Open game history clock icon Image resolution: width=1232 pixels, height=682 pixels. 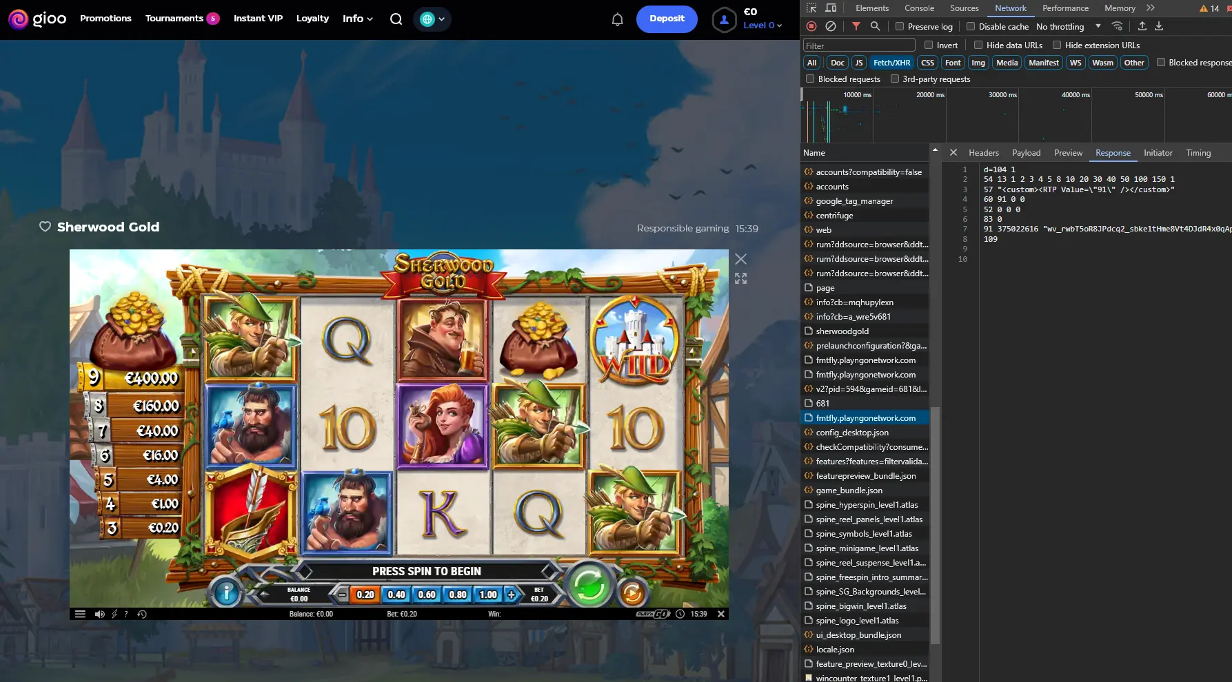pyautogui.click(x=142, y=614)
